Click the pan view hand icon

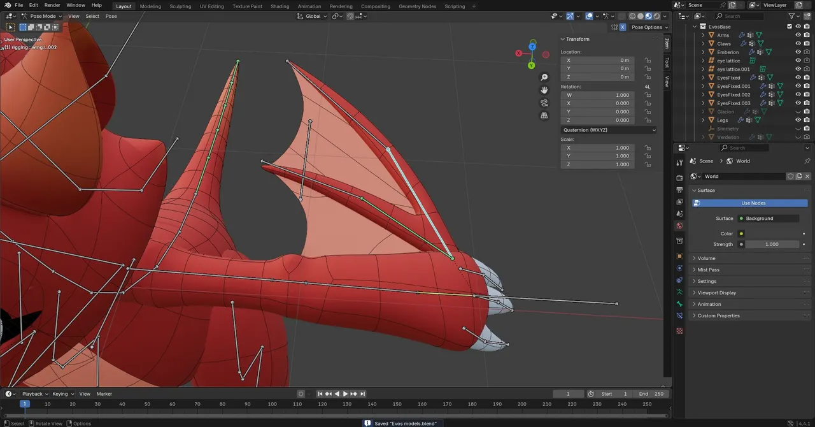point(544,90)
